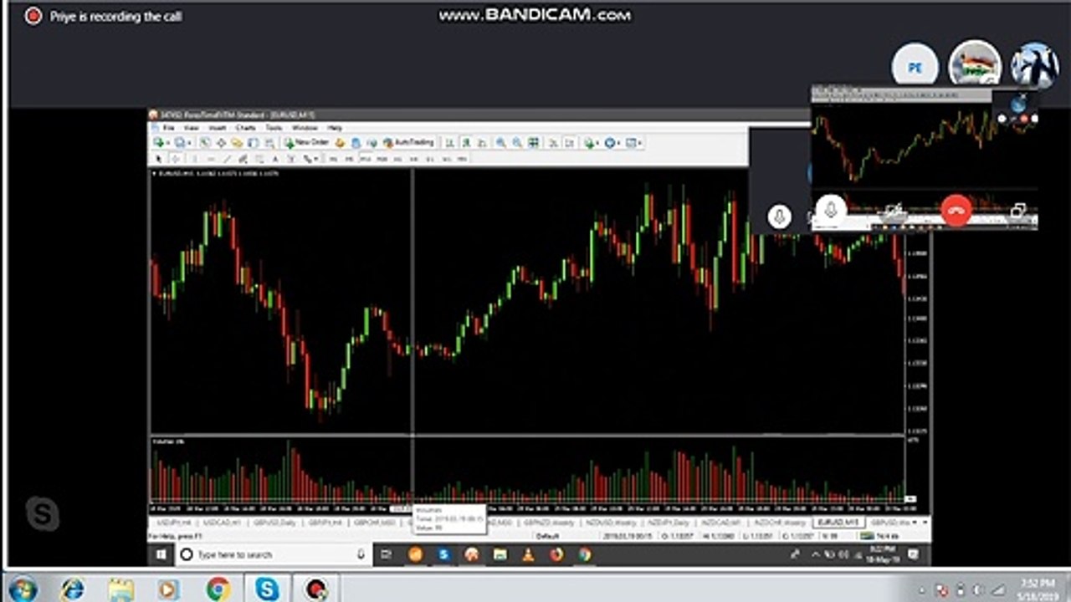Open the View menu
Viewport: 1071px width, 602px height.
[191, 128]
